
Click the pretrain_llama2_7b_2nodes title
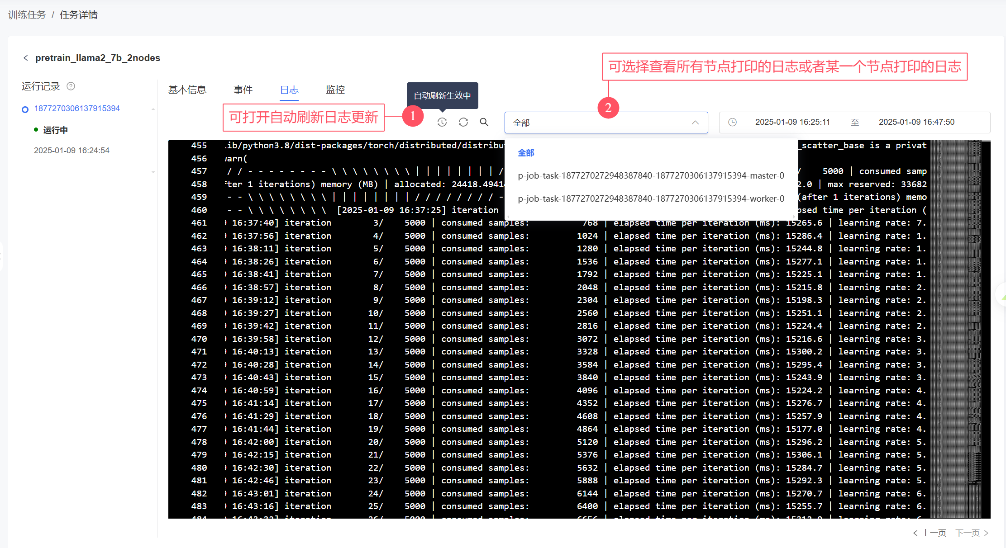click(98, 58)
